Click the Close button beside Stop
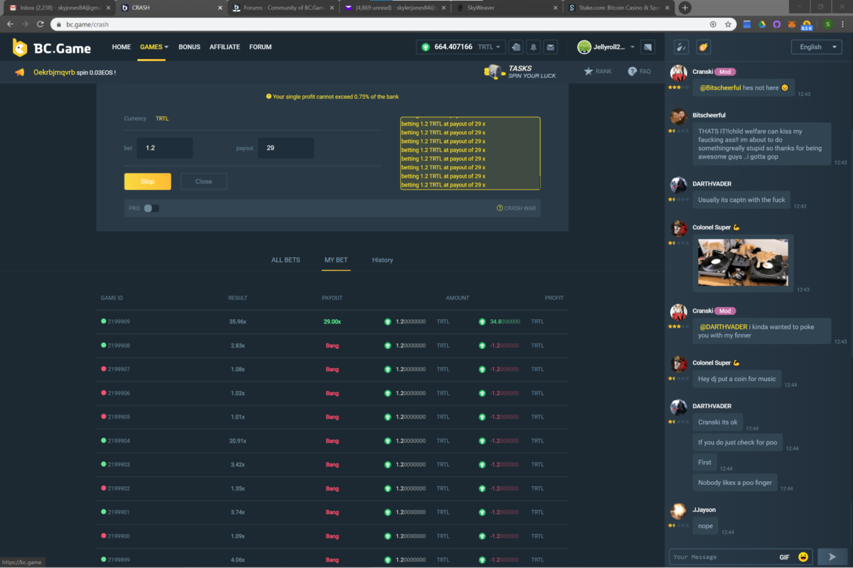Image resolution: width=853 pixels, height=568 pixels. click(203, 181)
